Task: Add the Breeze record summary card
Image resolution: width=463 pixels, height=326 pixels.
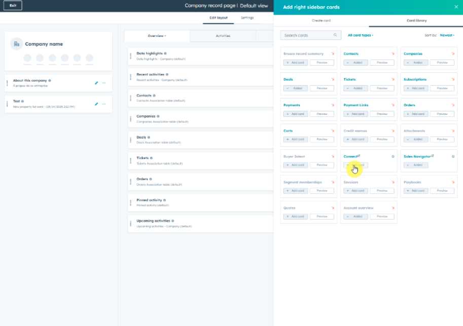Action: 295,62
